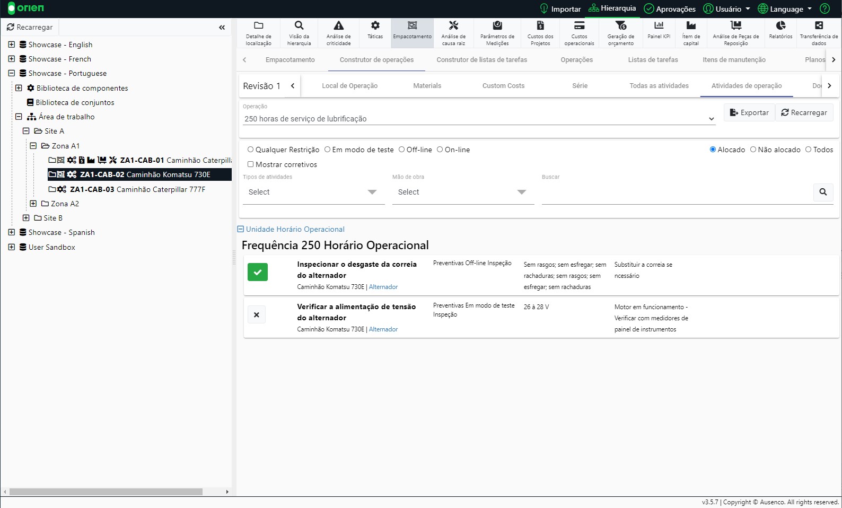Select Todos radio button
Viewport: 842px width, 508px height.
pyautogui.click(x=808, y=150)
